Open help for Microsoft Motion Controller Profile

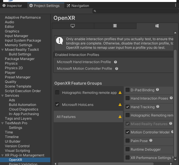click(x=117, y=69)
